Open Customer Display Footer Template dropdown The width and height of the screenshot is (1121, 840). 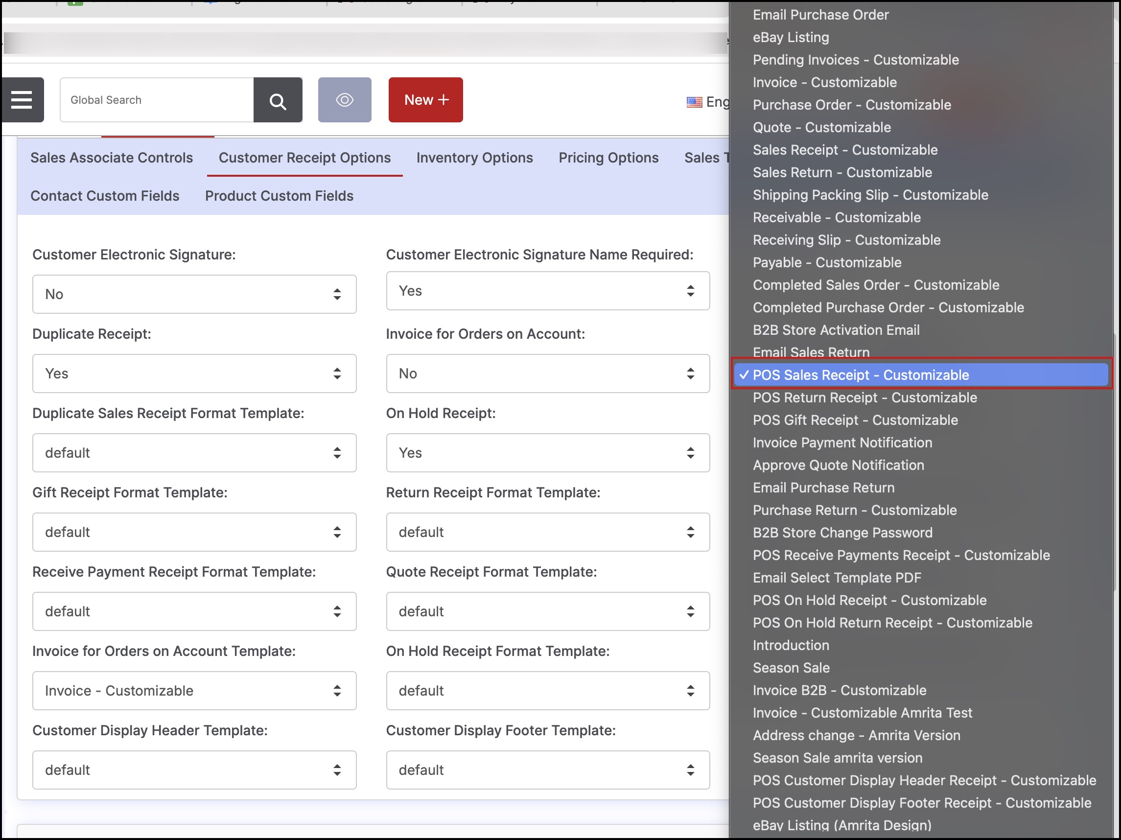548,770
